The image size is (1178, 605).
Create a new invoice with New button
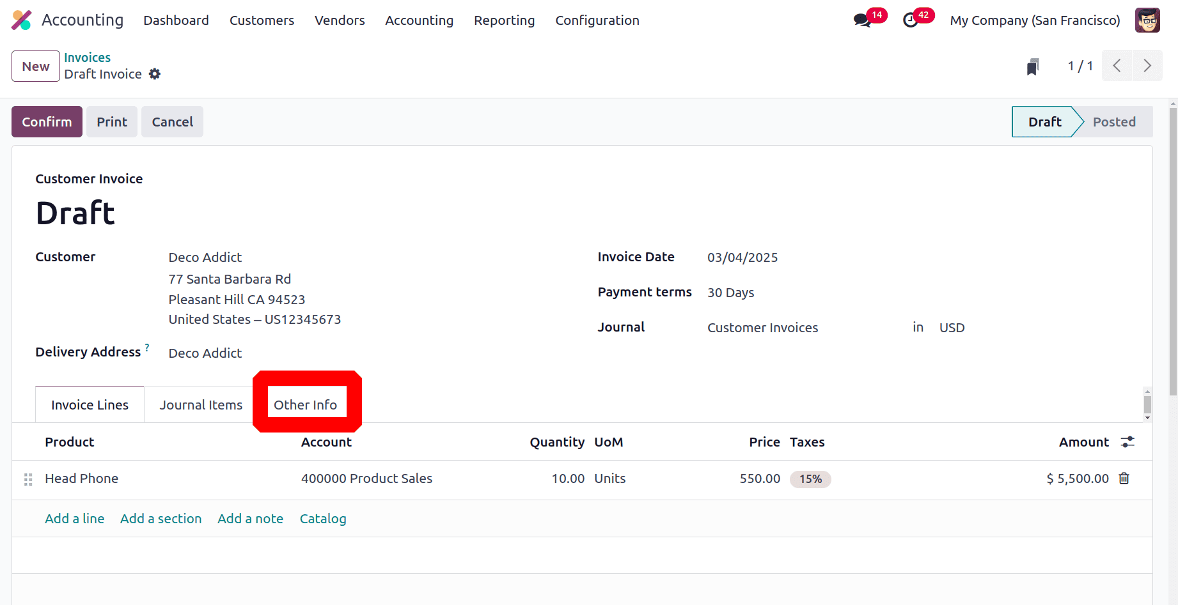tap(35, 66)
